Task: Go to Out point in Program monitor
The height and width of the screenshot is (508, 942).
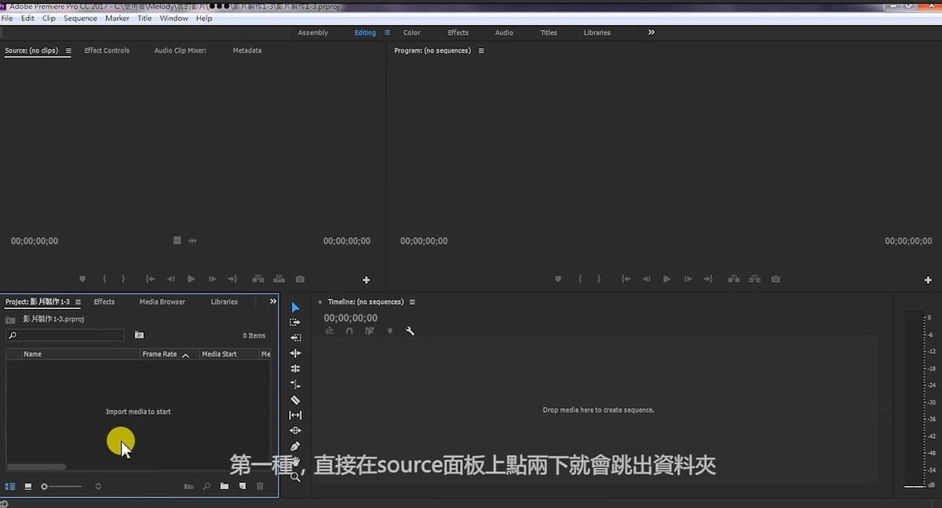Action: (709, 279)
